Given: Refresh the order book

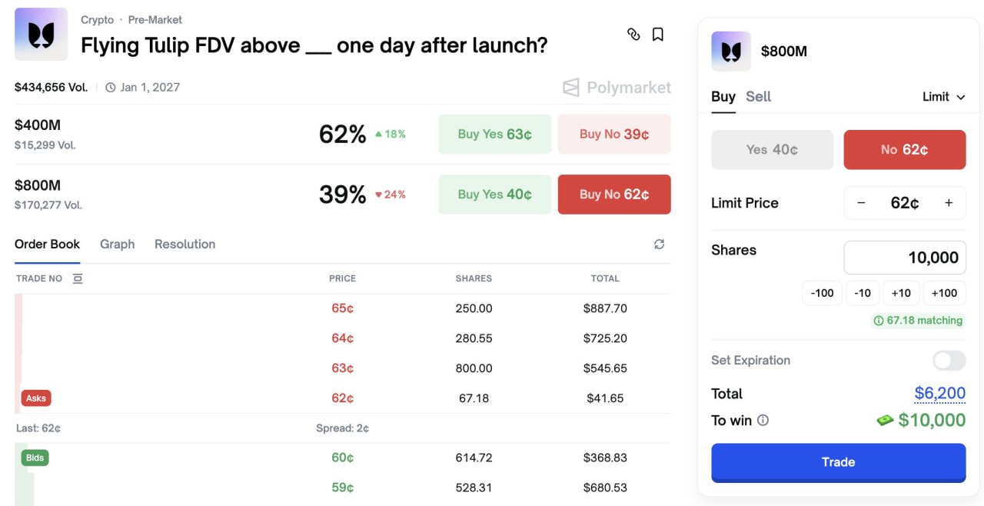Looking at the screenshot, I should point(659,244).
